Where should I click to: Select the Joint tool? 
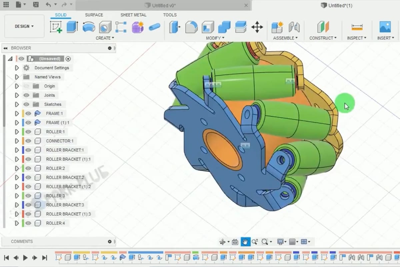pyautogui.click(x=294, y=27)
